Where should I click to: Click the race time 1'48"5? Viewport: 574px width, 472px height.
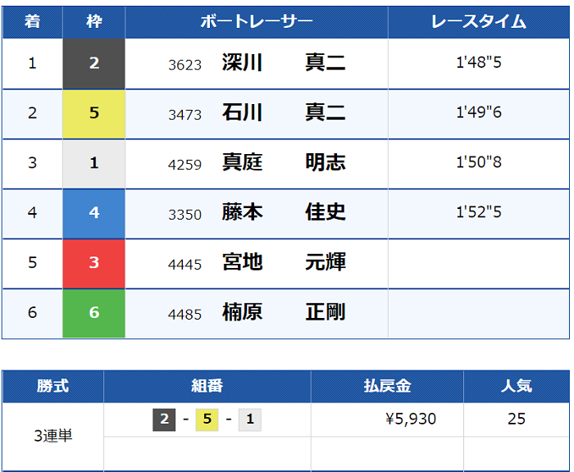pos(479,63)
